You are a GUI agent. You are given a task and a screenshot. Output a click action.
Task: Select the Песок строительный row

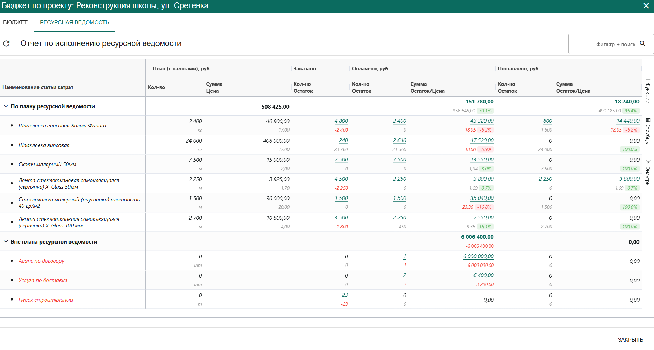[x=46, y=300]
